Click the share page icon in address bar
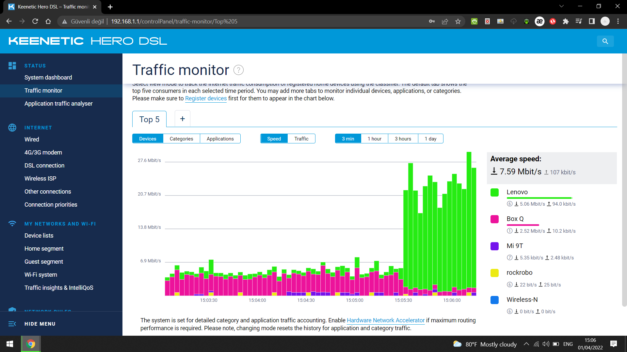Screen dimensions: 627x352 (445, 21)
